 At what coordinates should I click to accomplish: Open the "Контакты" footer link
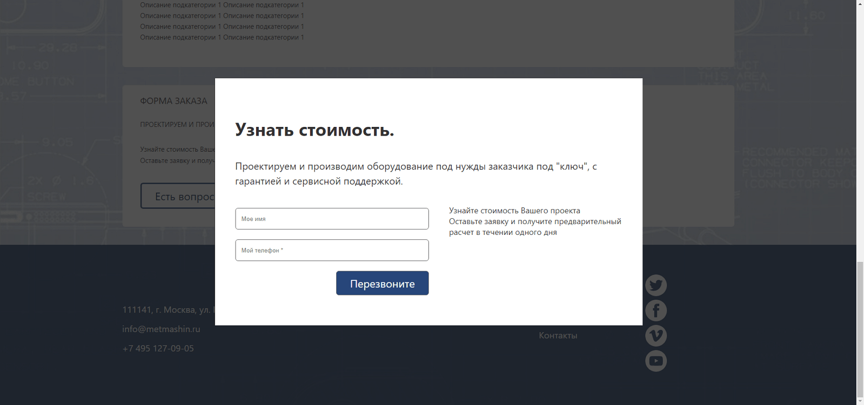[x=558, y=335]
